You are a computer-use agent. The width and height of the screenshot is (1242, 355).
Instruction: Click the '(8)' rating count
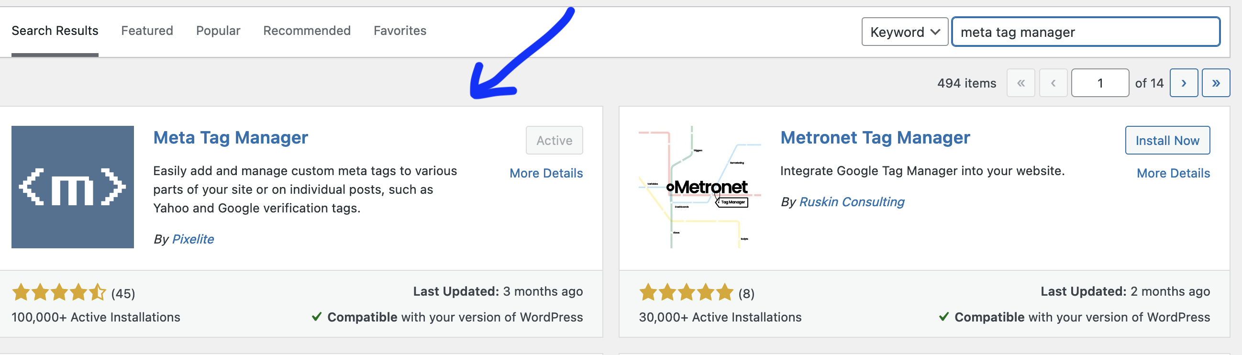coord(746,294)
